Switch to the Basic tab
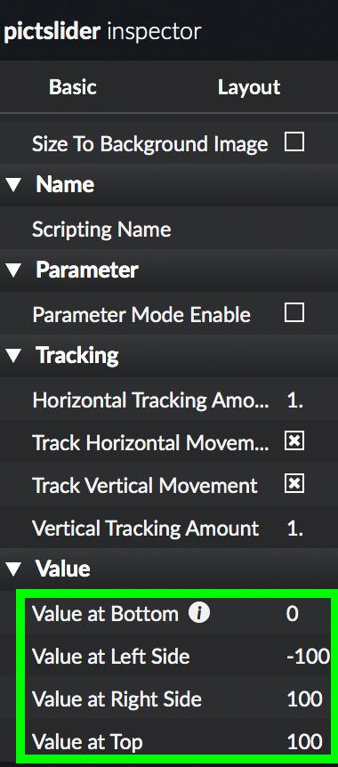The height and width of the screenshot is (767, 338). tap(72, 87)
